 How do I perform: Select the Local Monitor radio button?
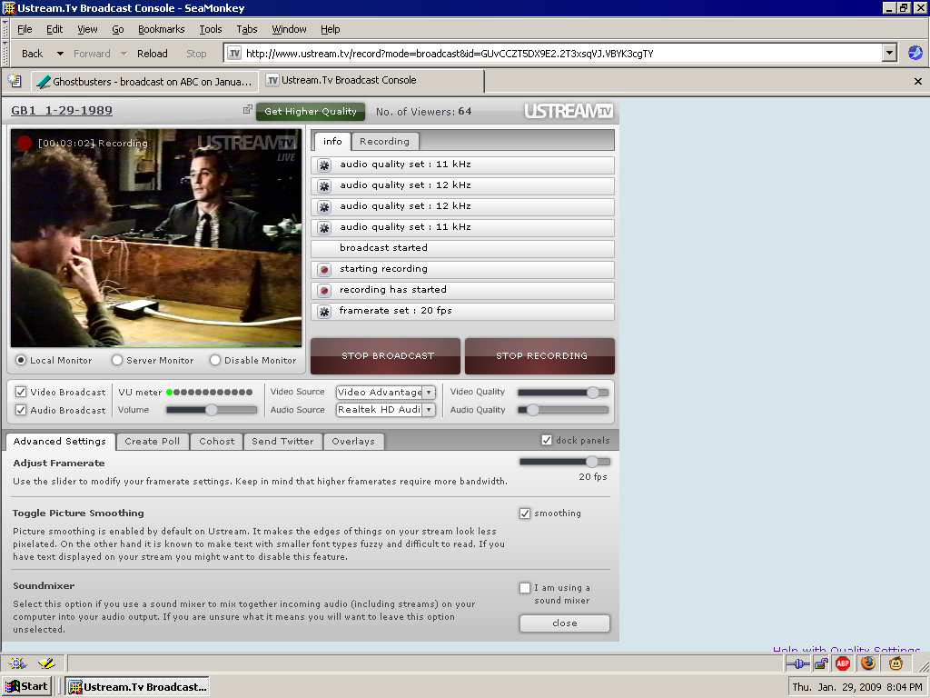tap(21, 360)
